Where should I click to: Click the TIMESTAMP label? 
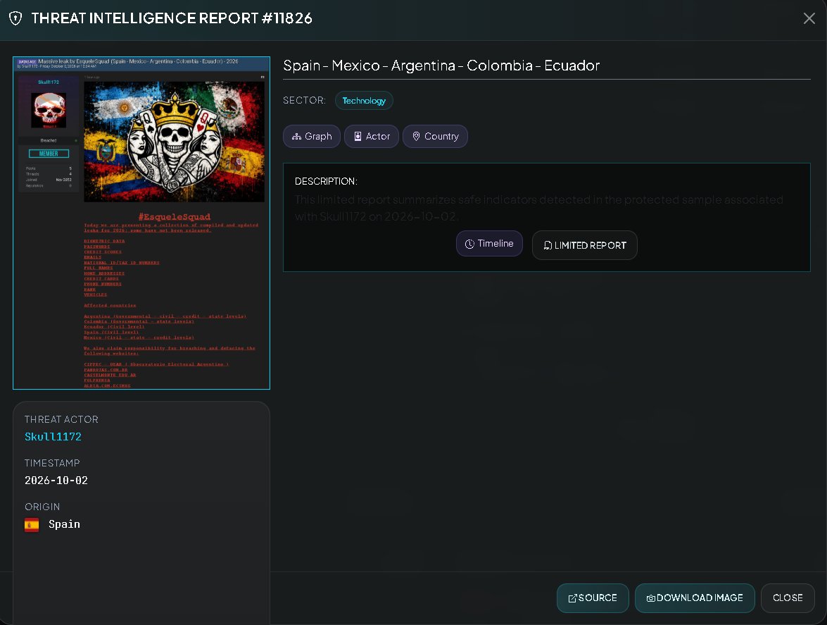tap(52, 463)
